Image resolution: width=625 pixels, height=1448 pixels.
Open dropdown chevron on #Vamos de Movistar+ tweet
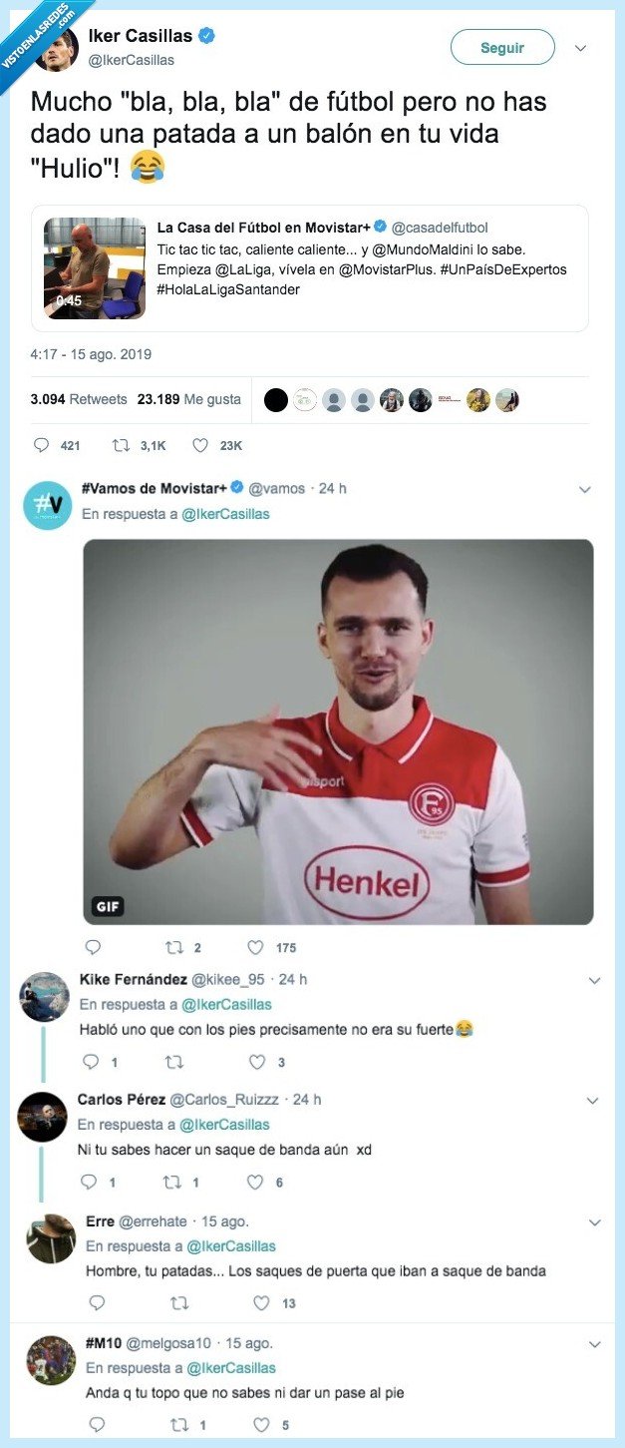tap(585, 490)
